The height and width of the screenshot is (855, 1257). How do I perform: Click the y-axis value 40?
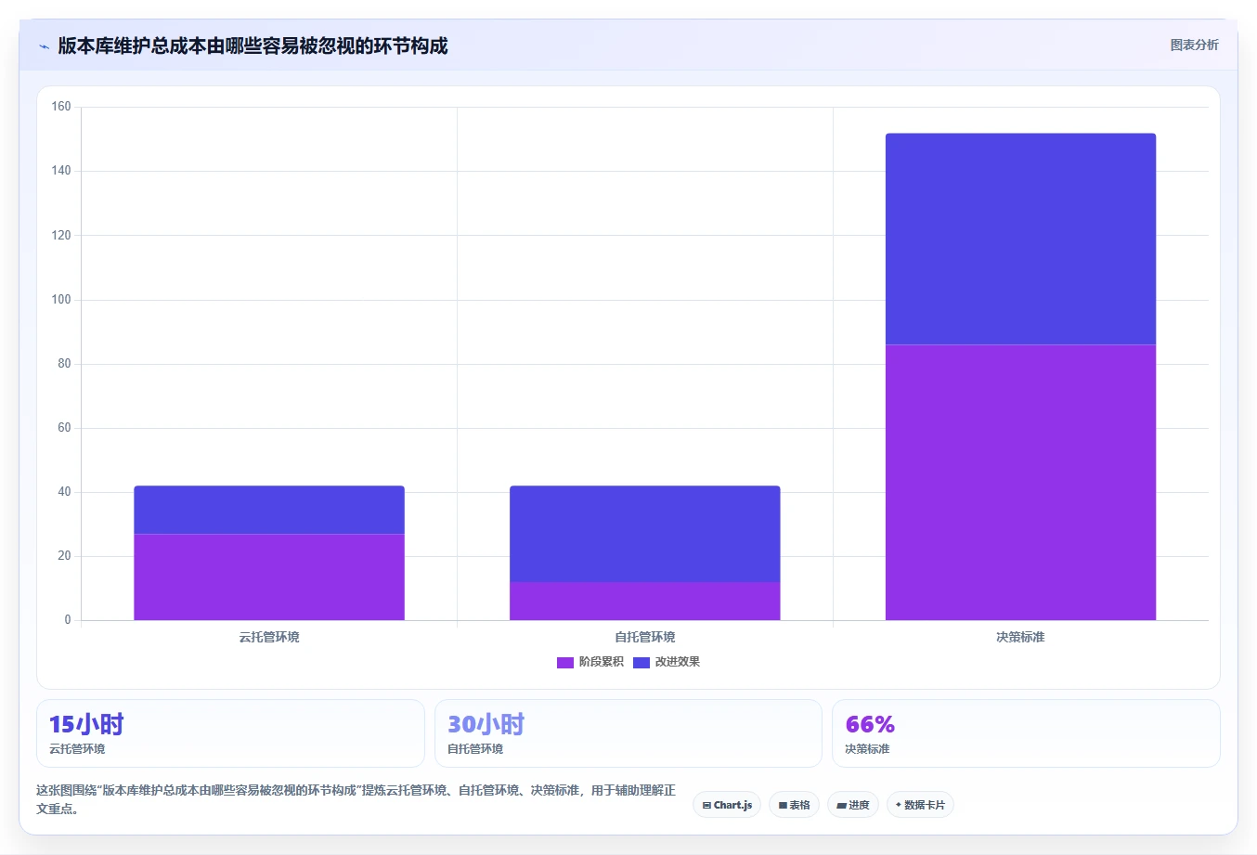tap(64, 492)
